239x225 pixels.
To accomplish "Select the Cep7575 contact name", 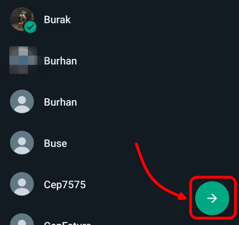I will (x=65, y=185).
